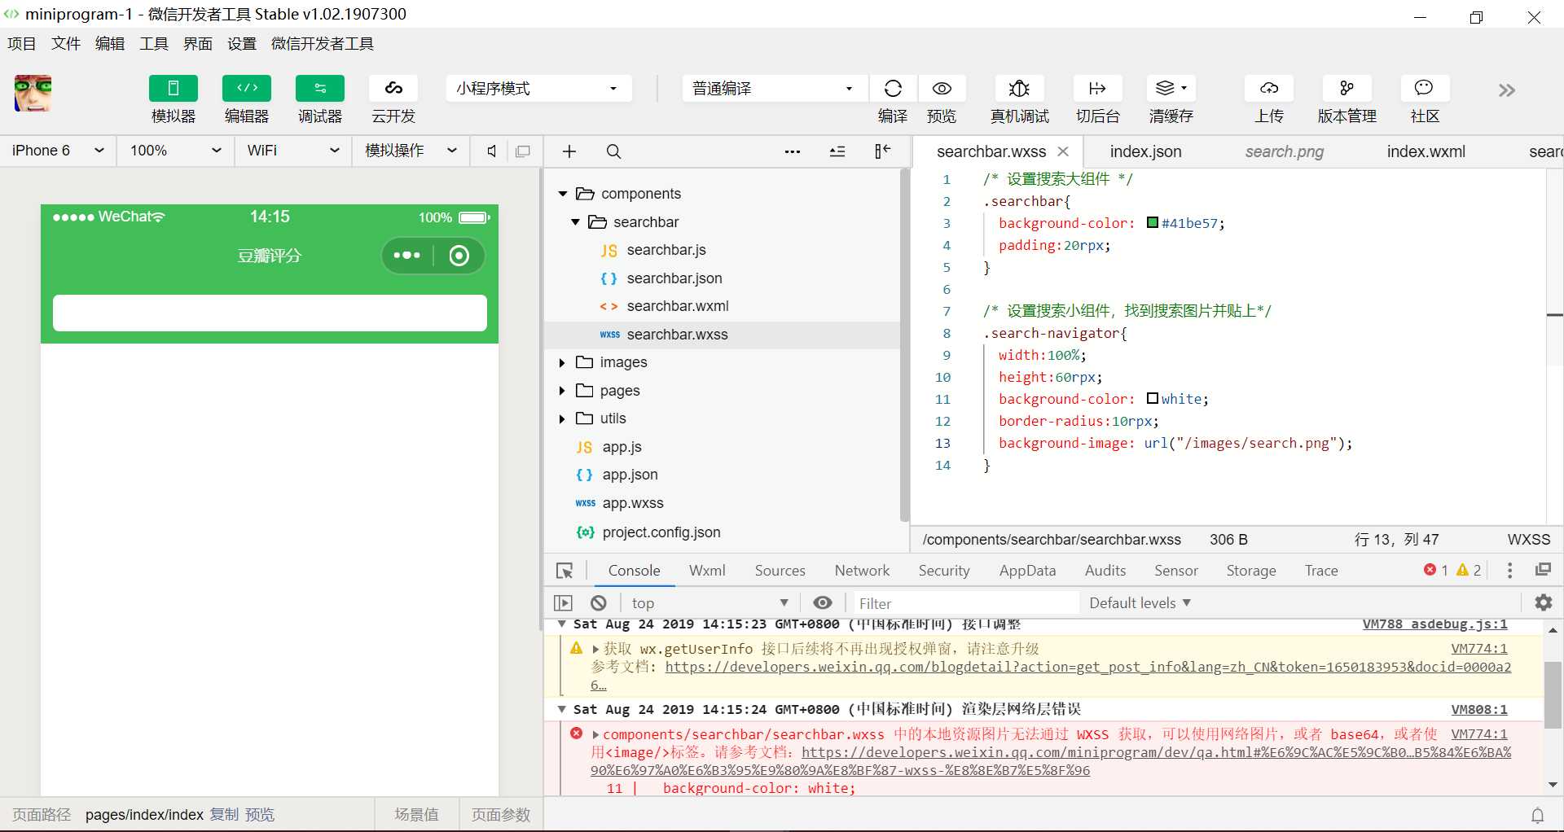This screenshot has width=1564, height=832.
Task: Open the 项目 menu
Action: [x=21, y=44]
